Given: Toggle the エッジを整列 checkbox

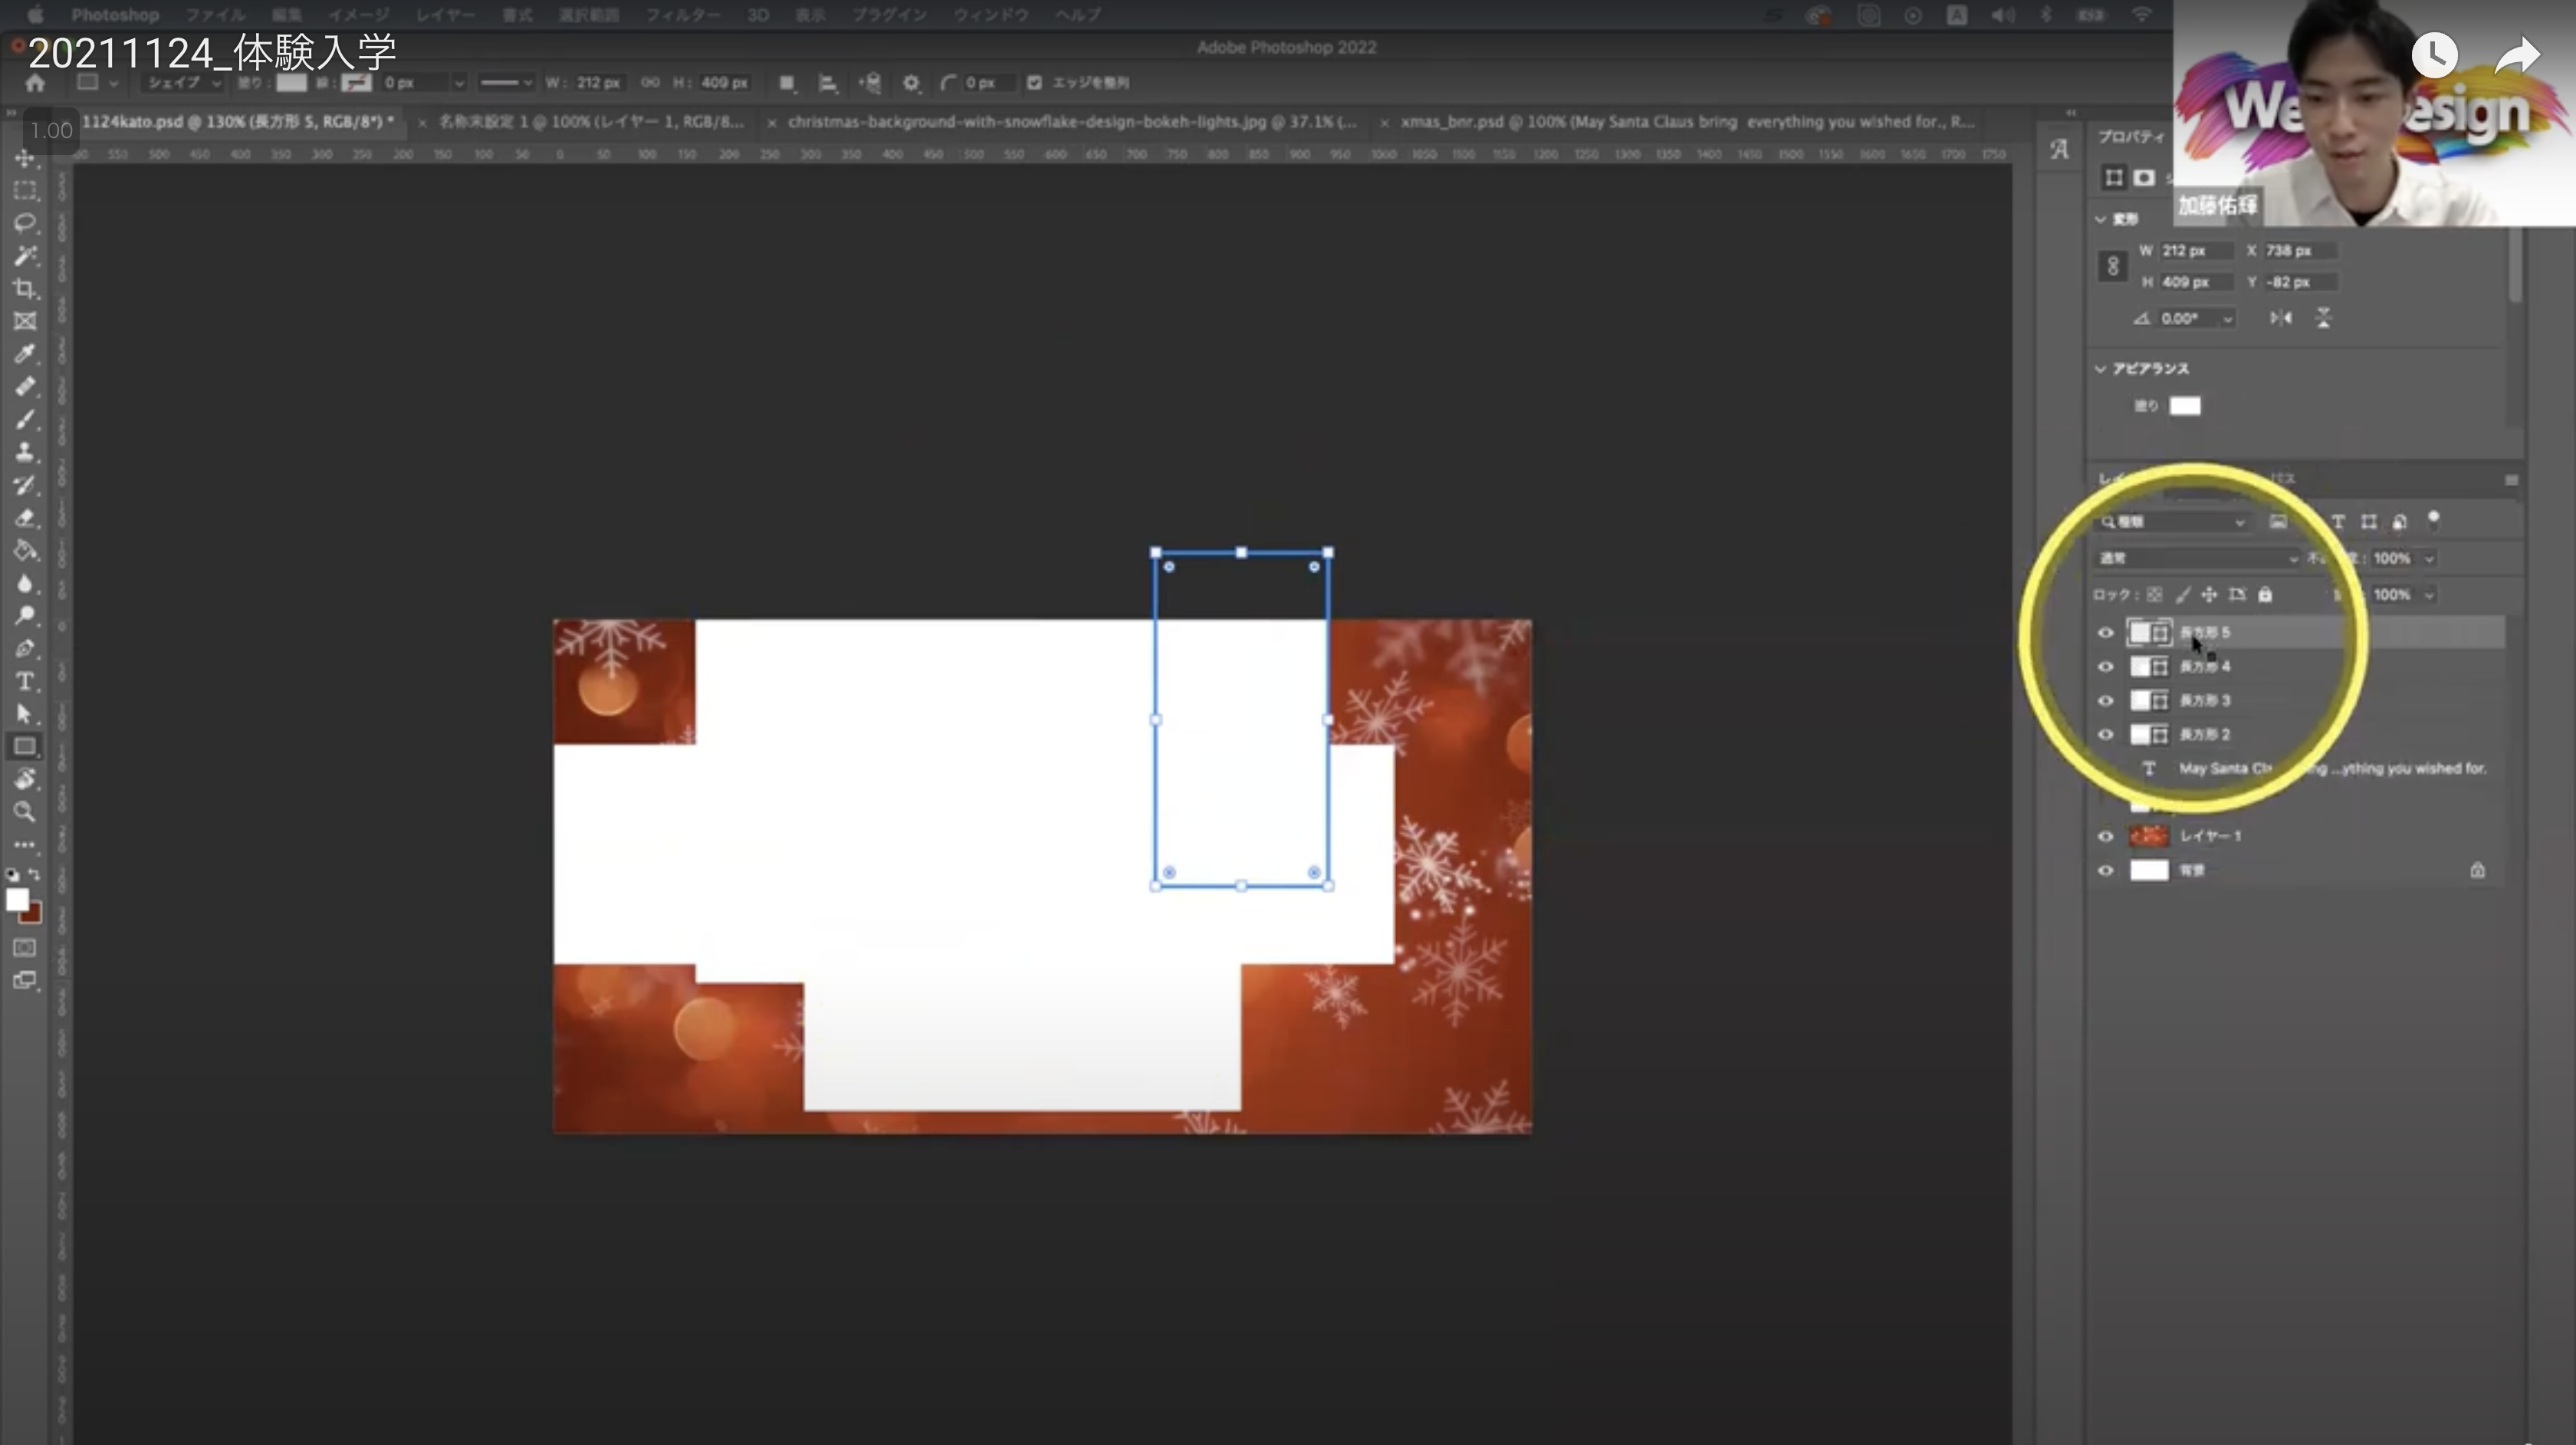Looking at the screenshot, I should click(x=1034, y=83).
